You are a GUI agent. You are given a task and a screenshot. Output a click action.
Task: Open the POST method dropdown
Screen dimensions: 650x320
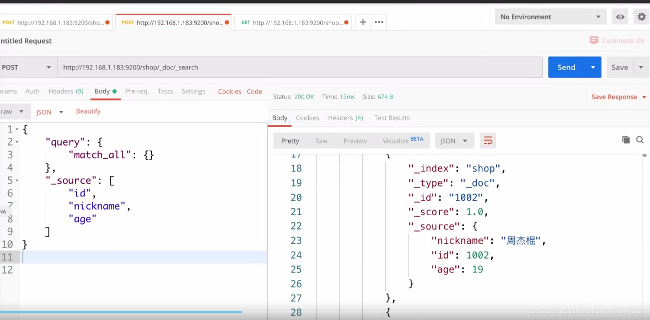coord(28,67)
